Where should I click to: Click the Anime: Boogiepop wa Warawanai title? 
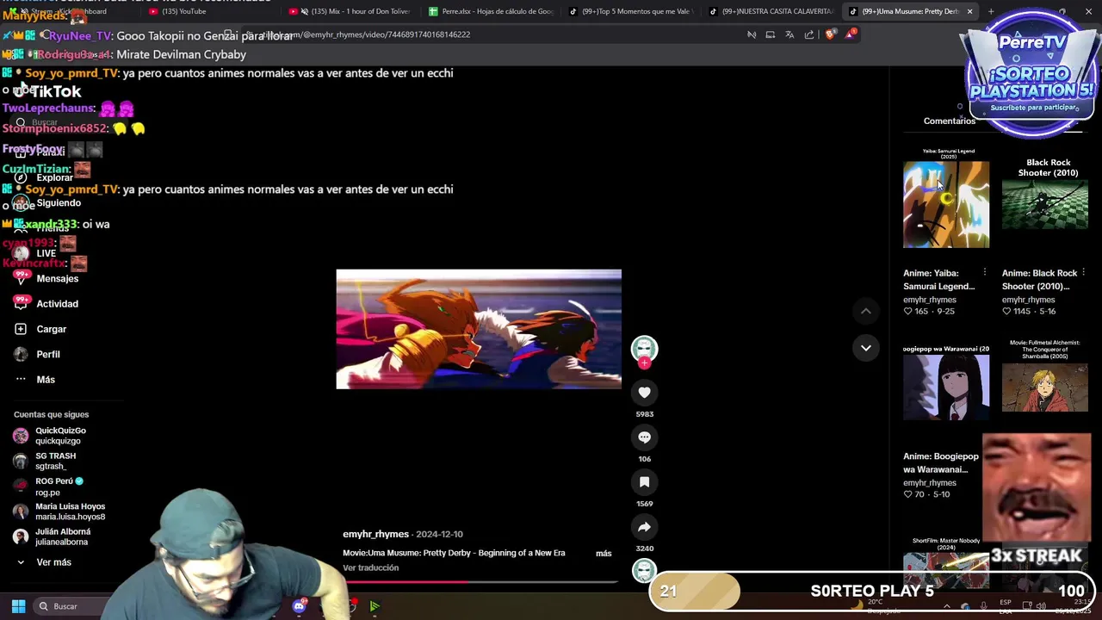[x=941, y=463]
